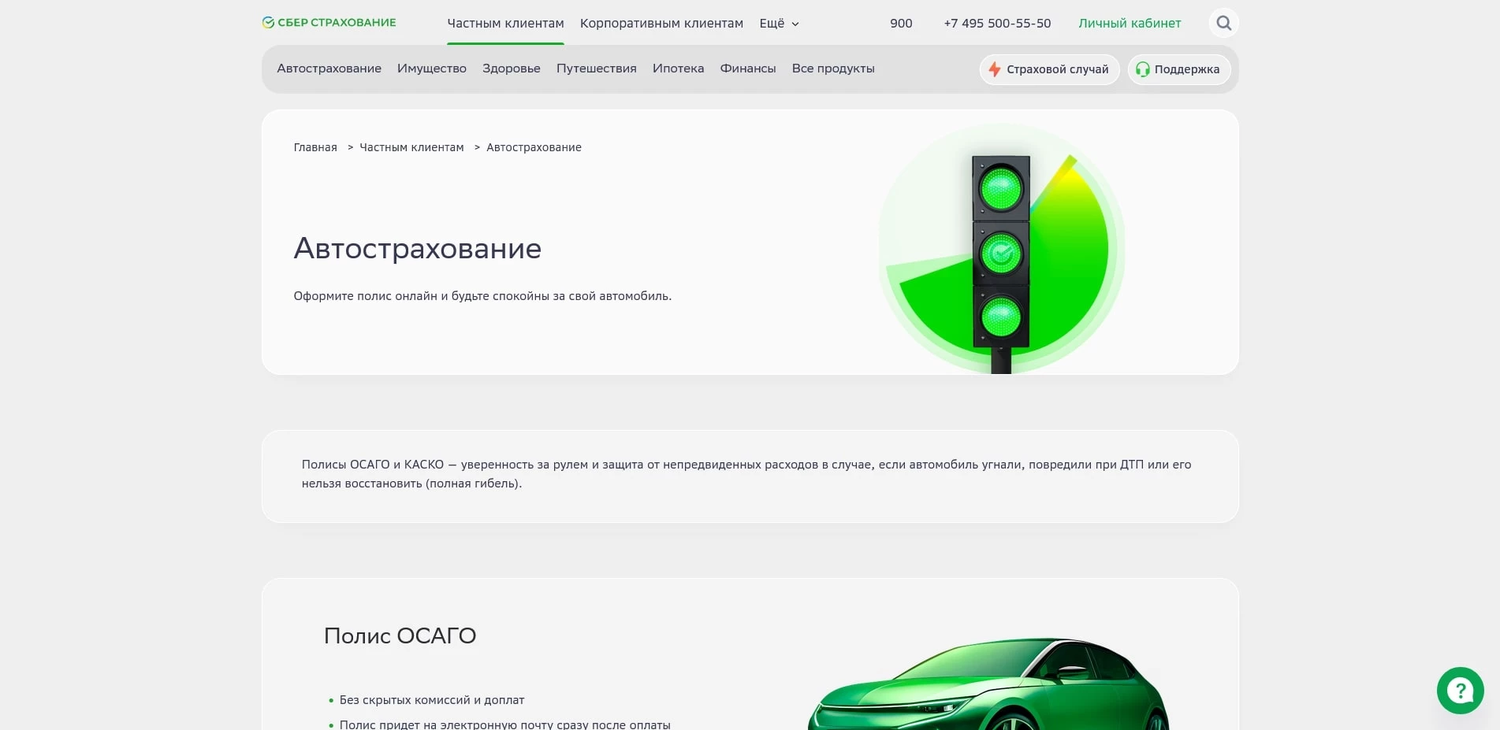Go to Главная via breadcrumb link
The image size is (1500, 730).
[x=314, y=147]
